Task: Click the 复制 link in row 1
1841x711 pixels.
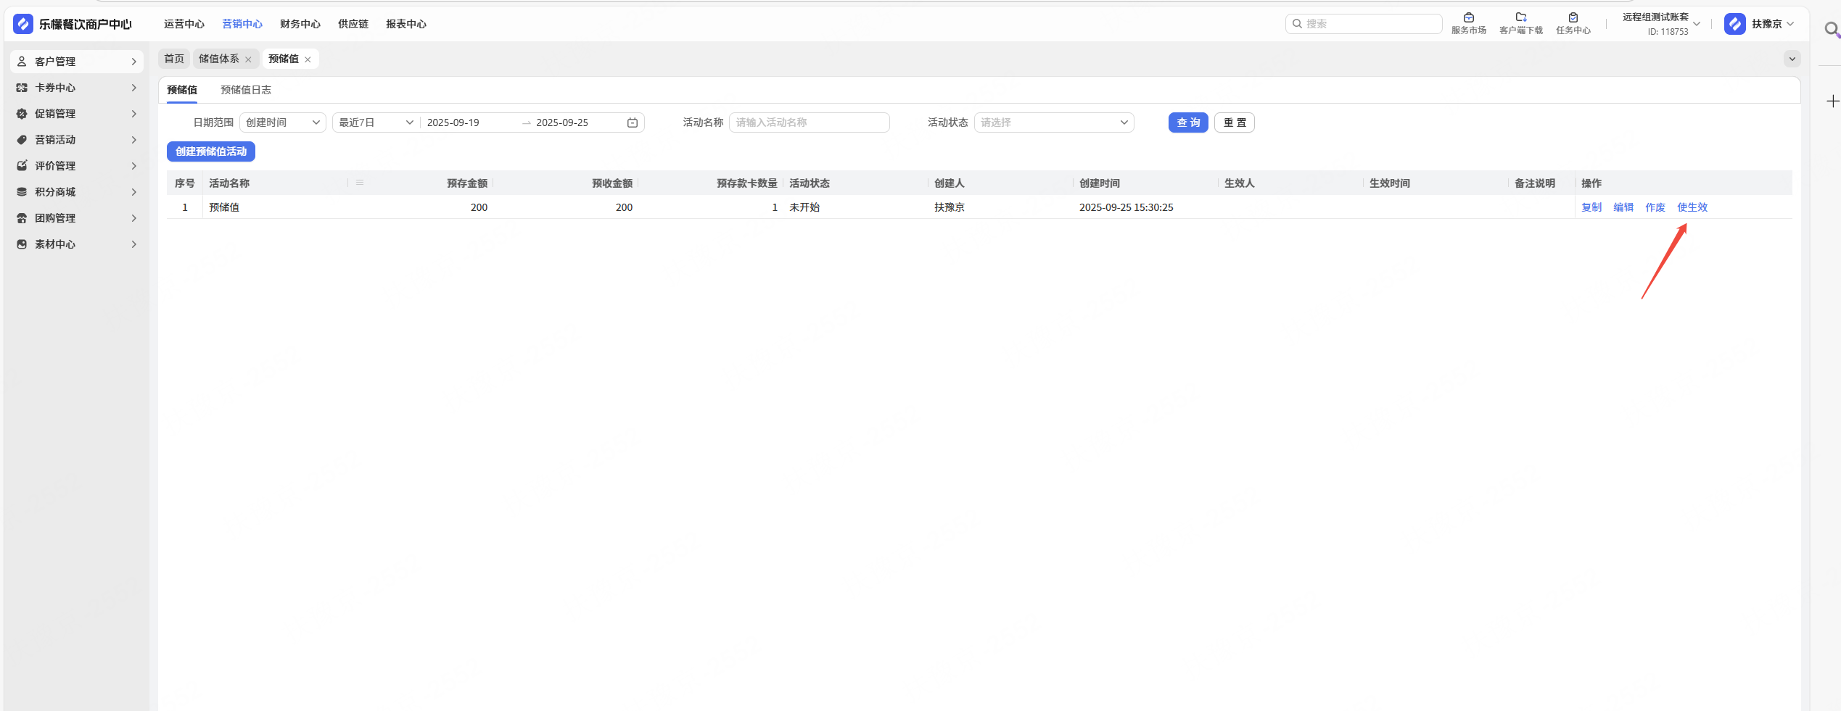Action: [1591, 207]
